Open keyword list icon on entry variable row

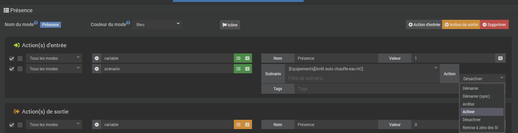238,58
